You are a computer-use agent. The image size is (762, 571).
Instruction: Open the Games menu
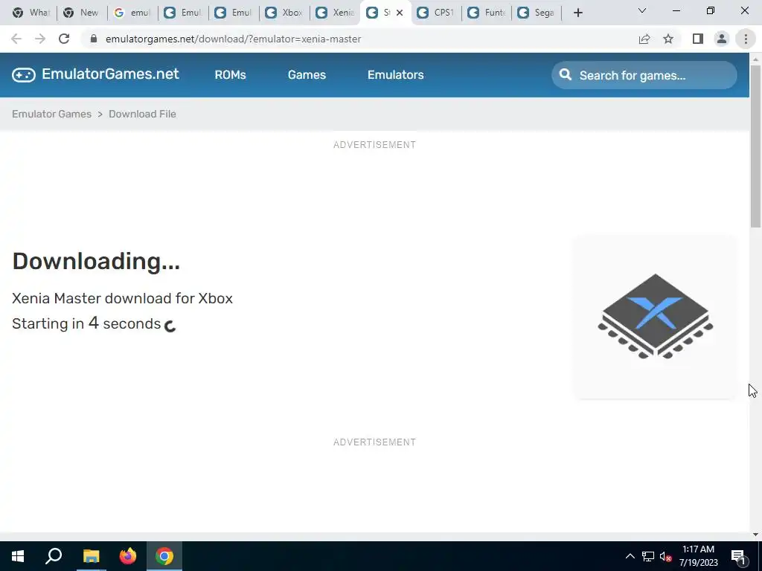(x=307, y=75)
